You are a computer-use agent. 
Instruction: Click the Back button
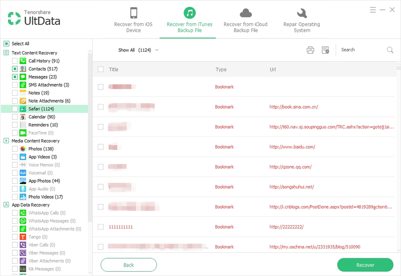tap(129, 265)
